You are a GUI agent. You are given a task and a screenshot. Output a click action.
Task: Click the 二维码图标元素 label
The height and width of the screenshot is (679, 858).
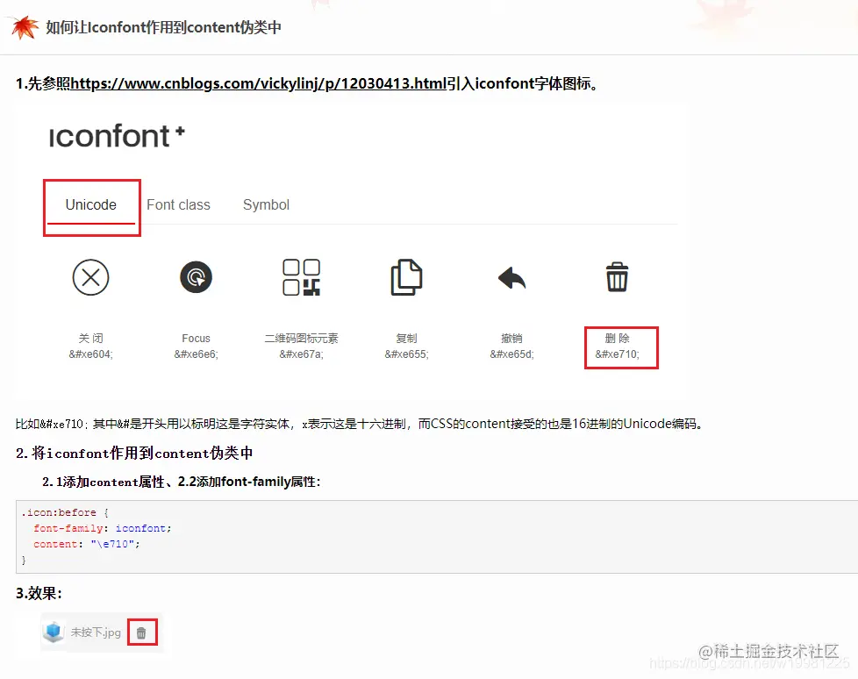coord(302,338)
